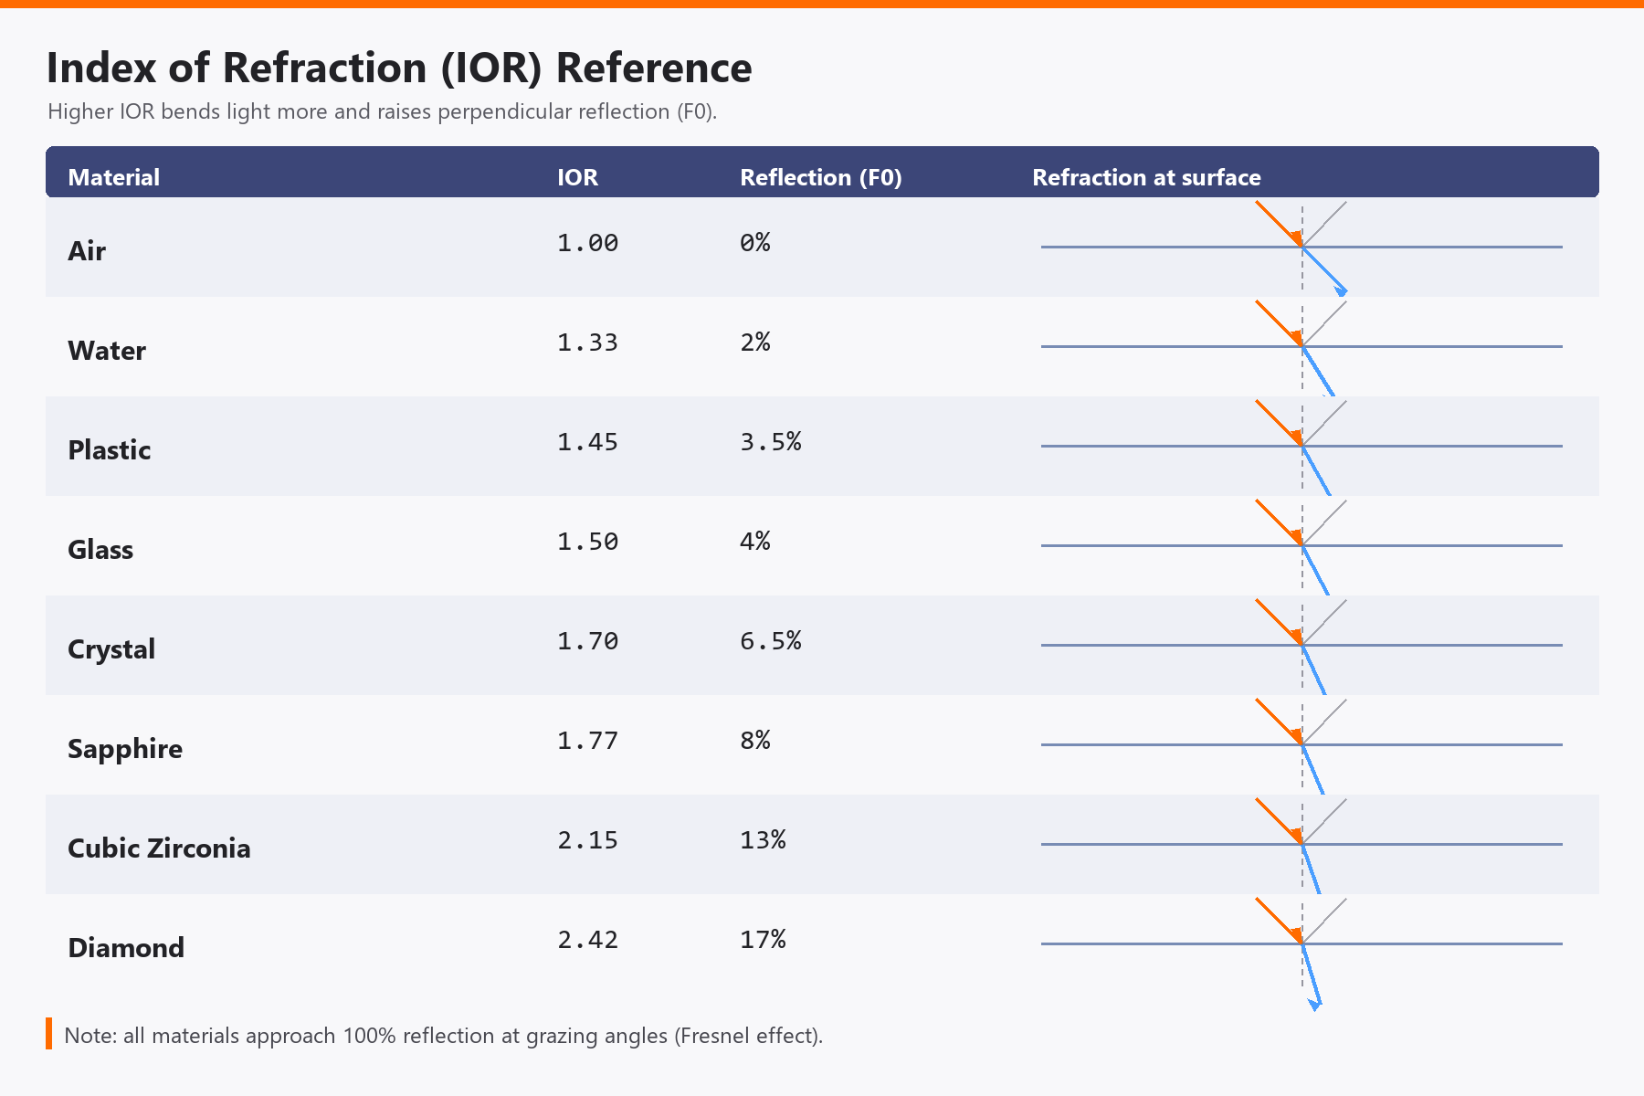This screenshot has height=1096, width=1644.
Task: Click the 2% reflection value
Action: pos(755,342)
